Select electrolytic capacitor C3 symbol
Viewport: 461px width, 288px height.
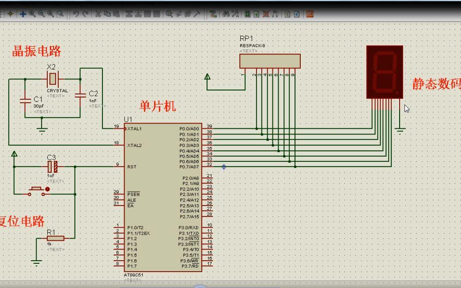53,167
